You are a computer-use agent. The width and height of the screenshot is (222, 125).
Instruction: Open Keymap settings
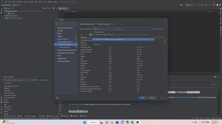[x=60, y=31]
